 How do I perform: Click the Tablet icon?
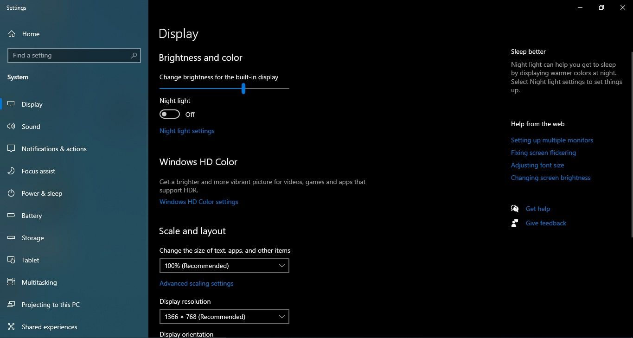[x=12, y=260]
